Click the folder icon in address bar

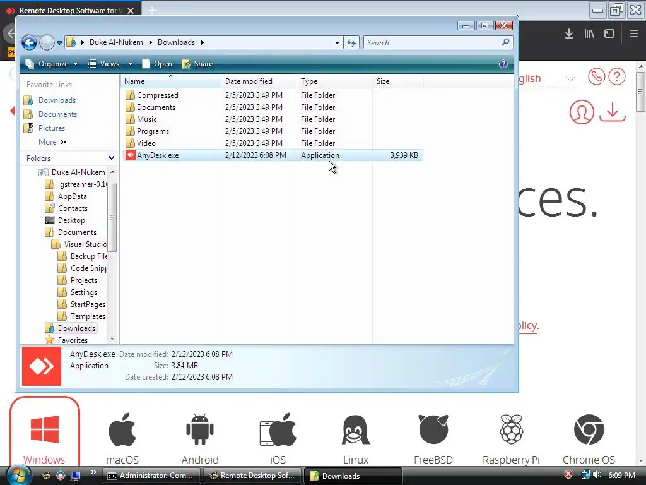[x=71, y=42]
